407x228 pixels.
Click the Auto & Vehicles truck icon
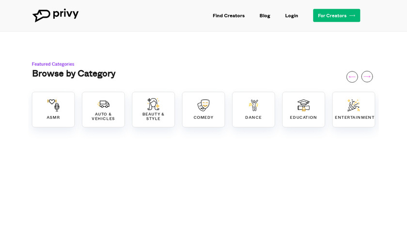pos(103,104)
